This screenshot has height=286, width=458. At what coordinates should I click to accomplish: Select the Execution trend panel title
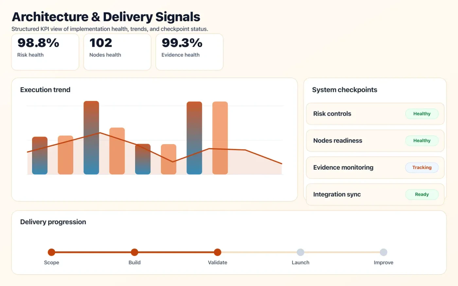(45, 90)
